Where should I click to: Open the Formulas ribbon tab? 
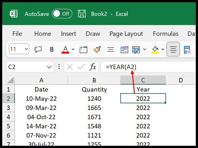click(165, 34)
